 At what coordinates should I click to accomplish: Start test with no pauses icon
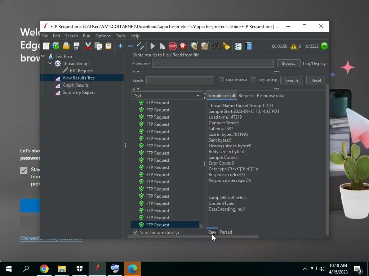[x=163, y=46]
